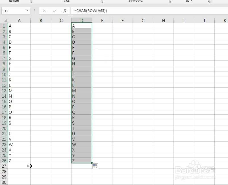Open the Auto Fill Options button
228x185 pixels.
pos(95,166)
